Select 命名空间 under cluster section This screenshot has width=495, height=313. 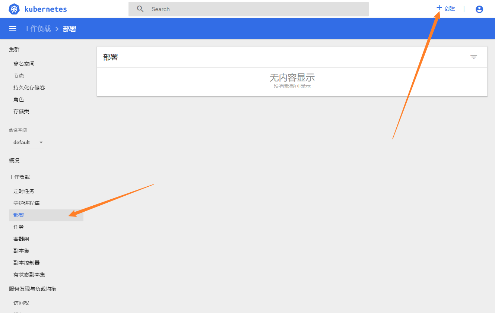click(x=24, y=64)
